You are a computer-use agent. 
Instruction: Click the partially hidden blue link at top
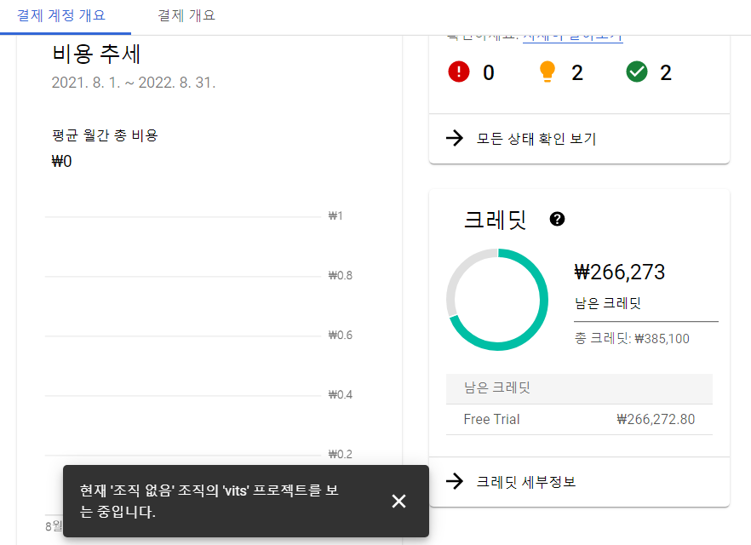coord(573,38)
